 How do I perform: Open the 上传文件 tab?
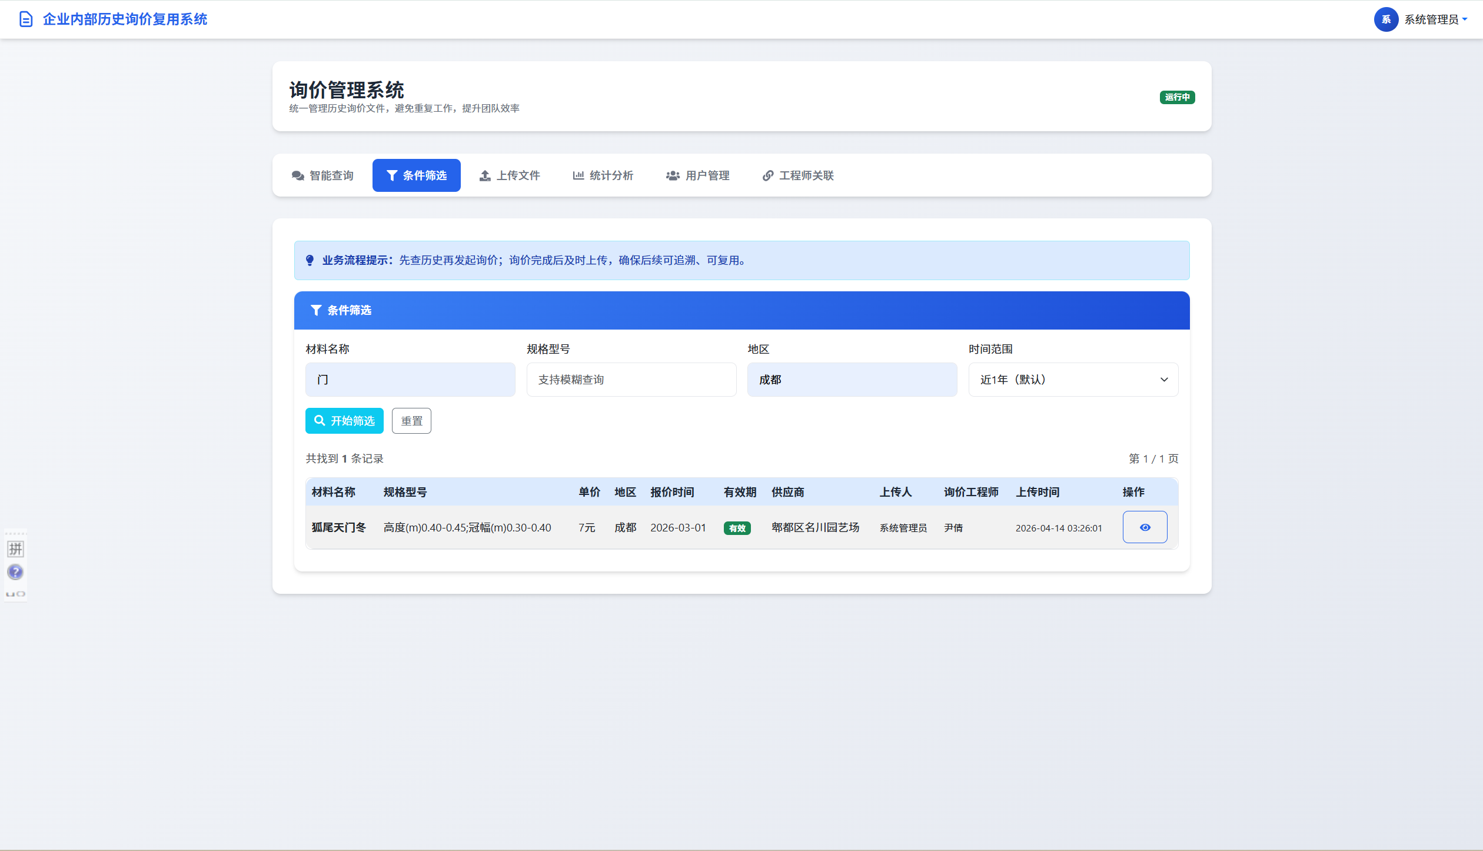tap(510, 175)
